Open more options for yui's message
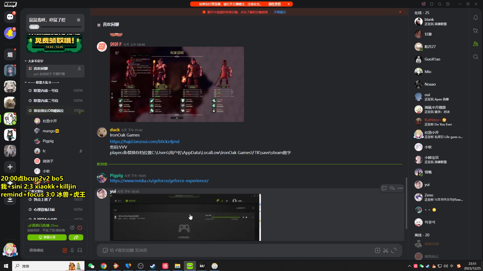The height and width of the screenshot is (271, 483). [400, 188]
